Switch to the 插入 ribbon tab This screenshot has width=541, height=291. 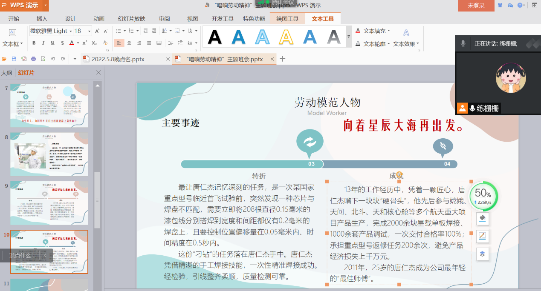click(42, 19)
